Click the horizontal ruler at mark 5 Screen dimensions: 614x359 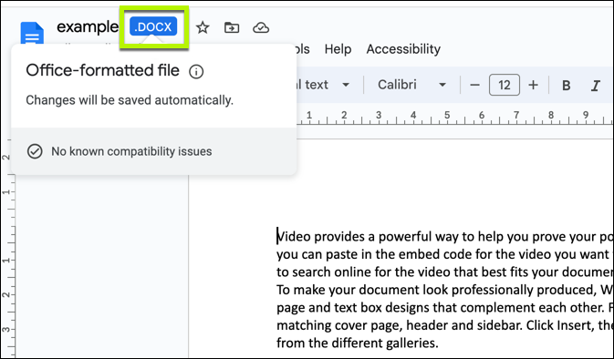pyautogui.click(x=447, y=116)
